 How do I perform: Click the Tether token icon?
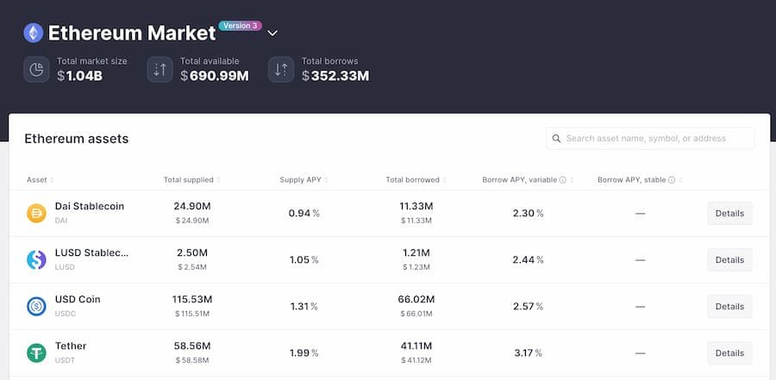[x=36, y=352]
